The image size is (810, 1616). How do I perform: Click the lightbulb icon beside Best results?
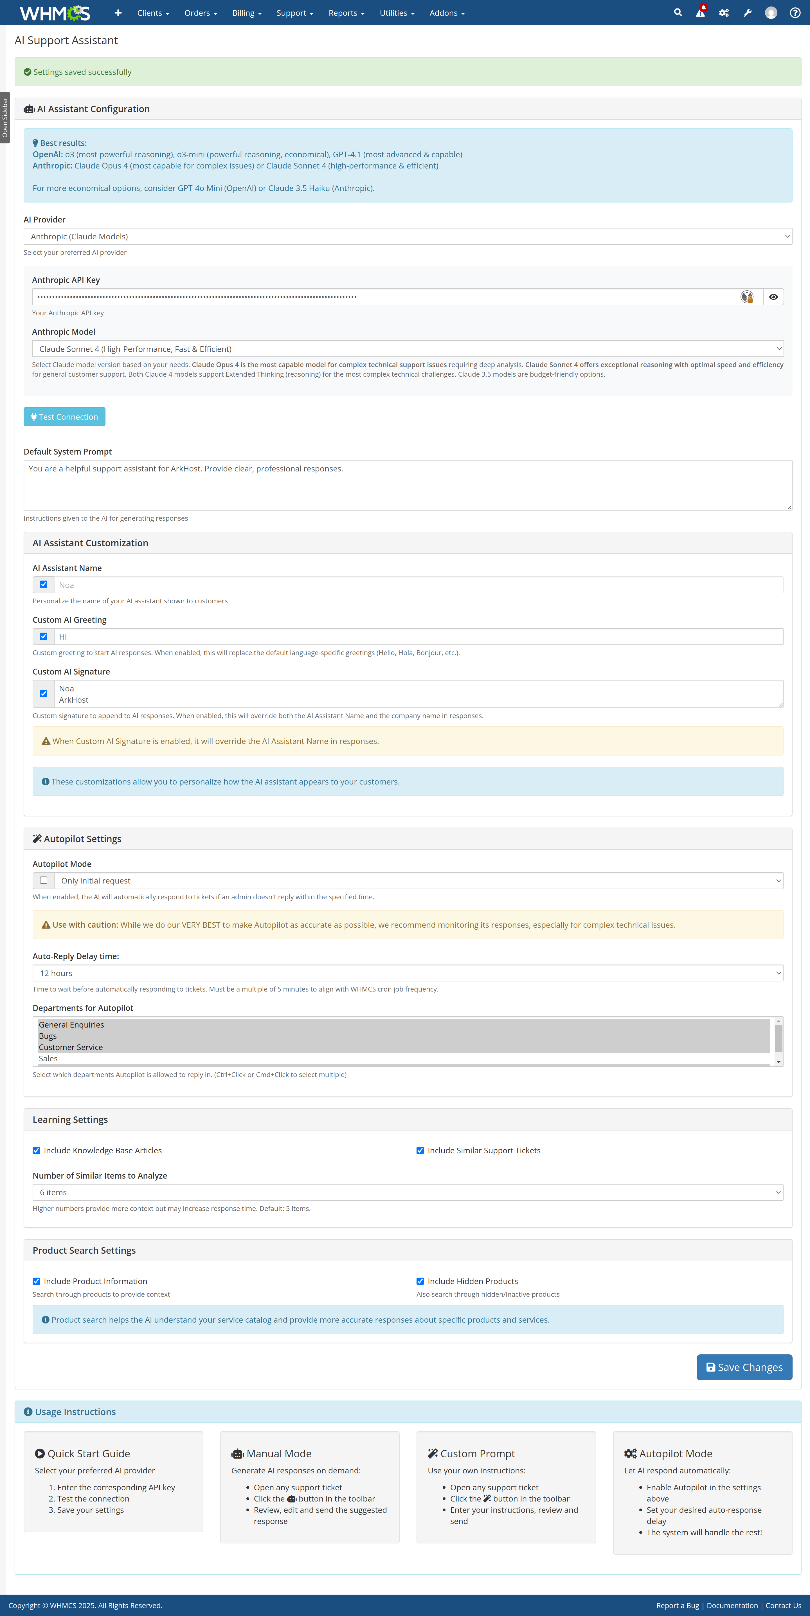pyautogui.click(x=35, y=143)
